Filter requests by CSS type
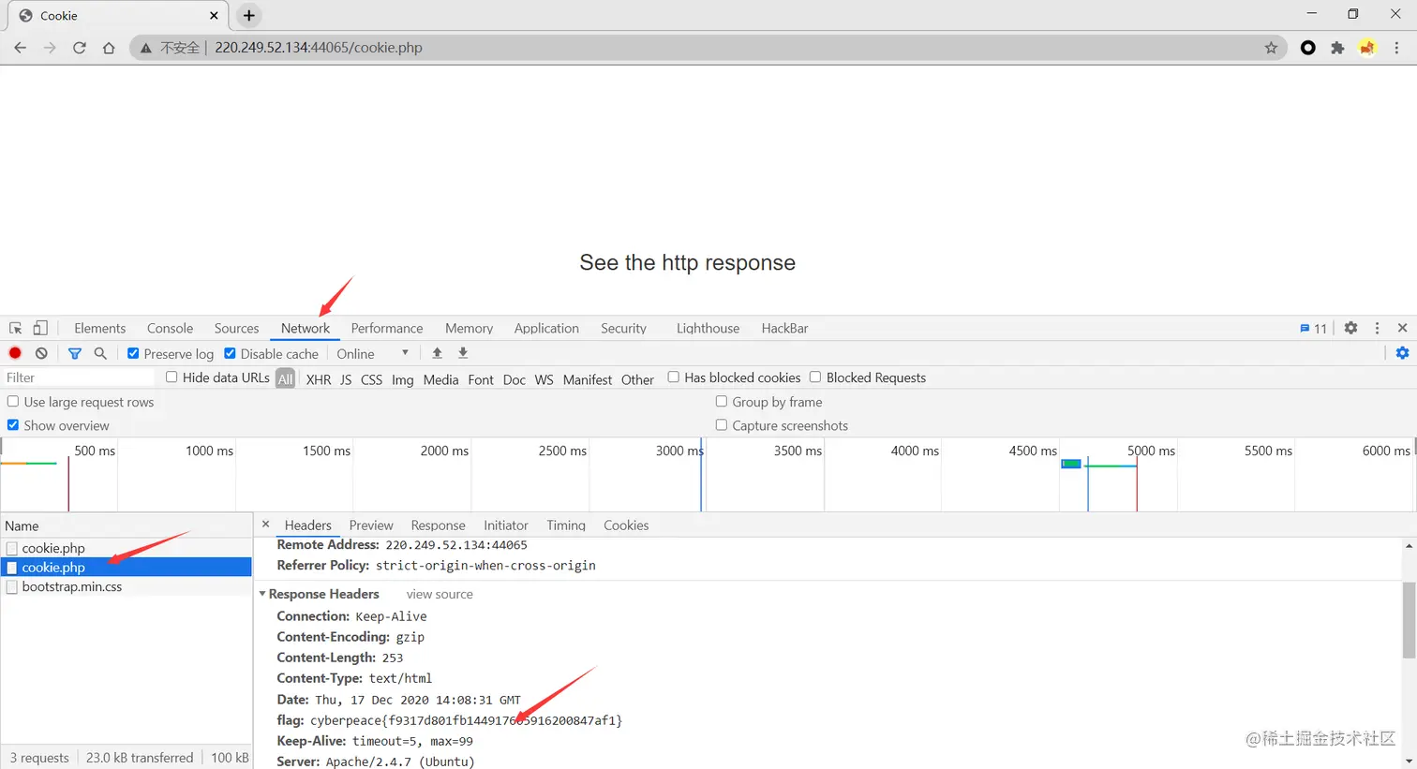This screenshot has width=1417, height=769. [x=371, y=379]
